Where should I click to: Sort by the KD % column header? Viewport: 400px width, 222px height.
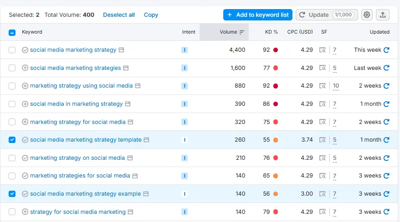[271, 32]
